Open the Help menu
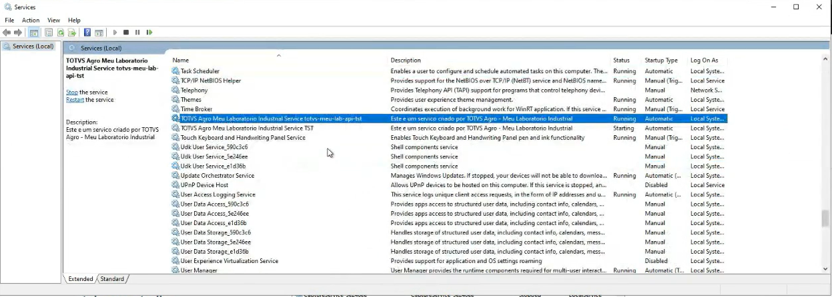Viewport: 832px width, 297px height. [74, 20]
